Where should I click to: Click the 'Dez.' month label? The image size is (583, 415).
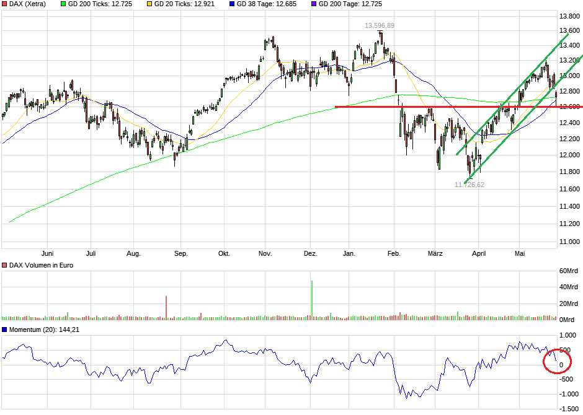(311, 253)
